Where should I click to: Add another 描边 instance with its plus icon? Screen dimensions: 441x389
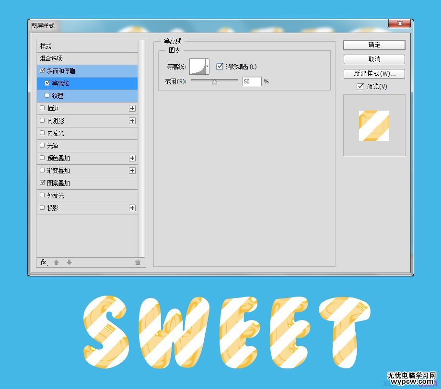coord(132,108)
